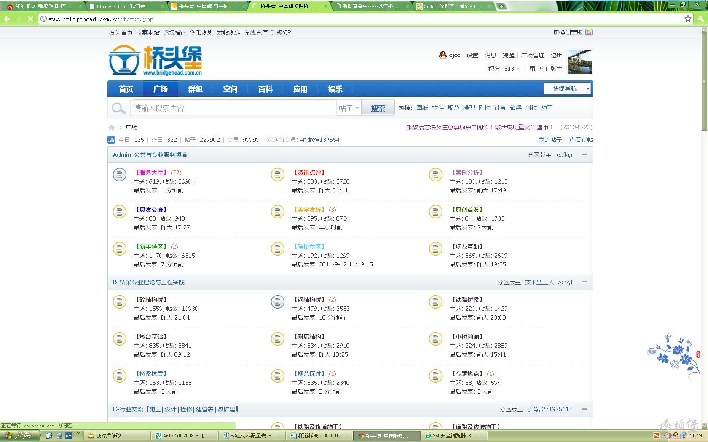Click the magnifier icon beside the search box
The width and height of the screenshot is (708, 442).
(118, 108)
